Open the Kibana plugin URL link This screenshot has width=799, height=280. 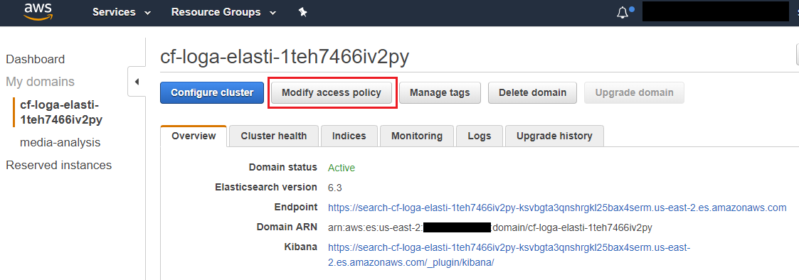(x=509, y=255)
